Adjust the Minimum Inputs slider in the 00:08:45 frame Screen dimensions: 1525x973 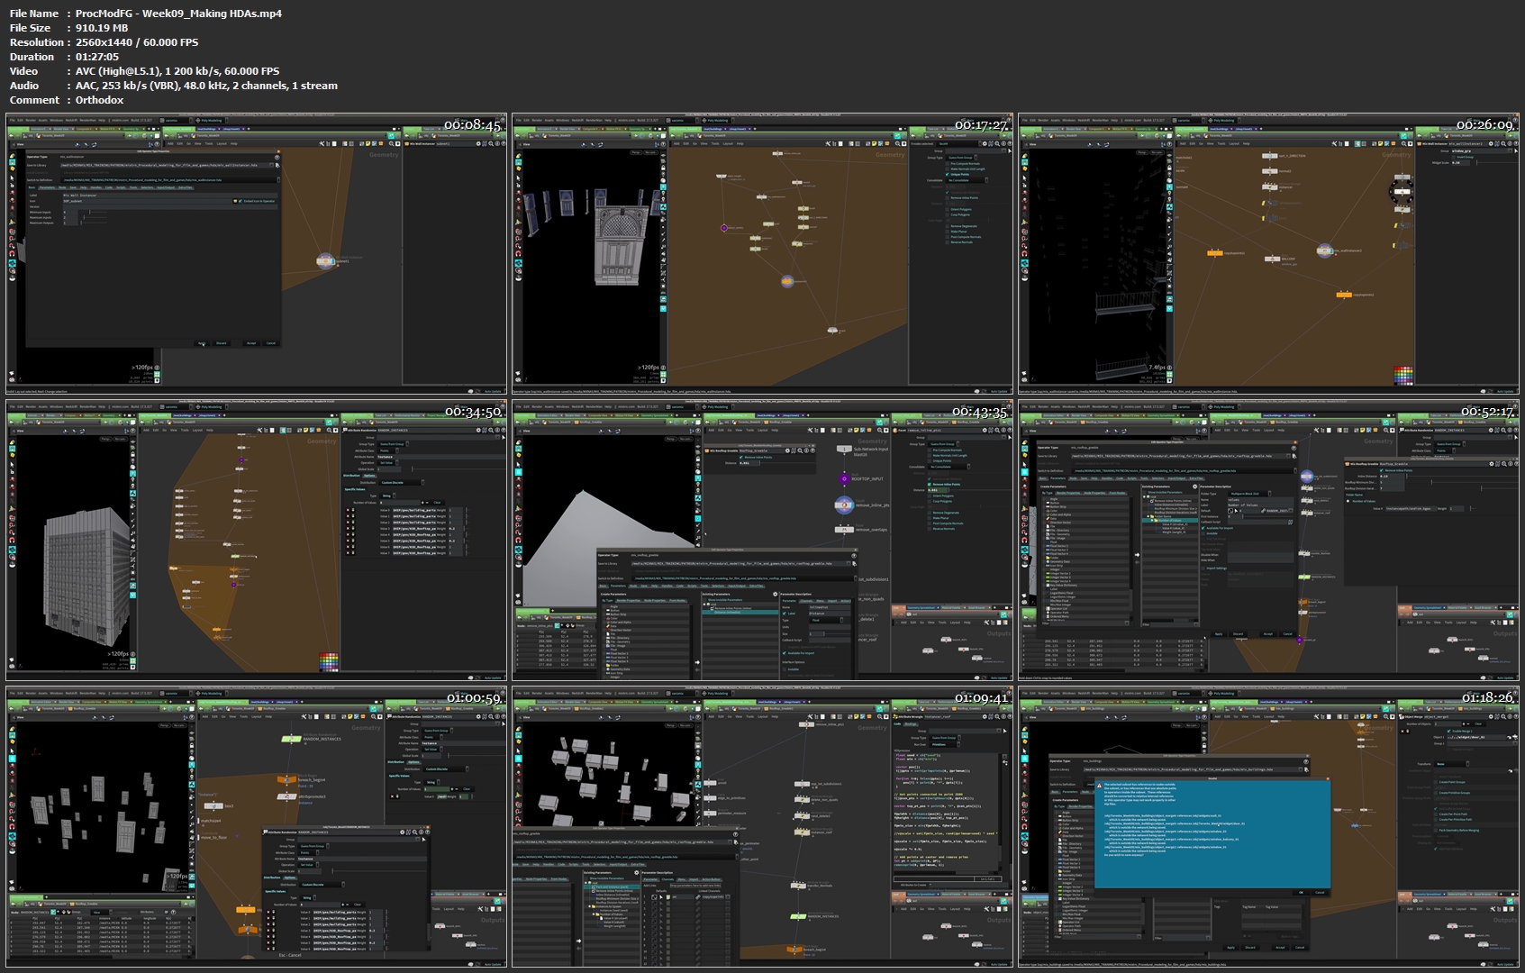(93, 213)
